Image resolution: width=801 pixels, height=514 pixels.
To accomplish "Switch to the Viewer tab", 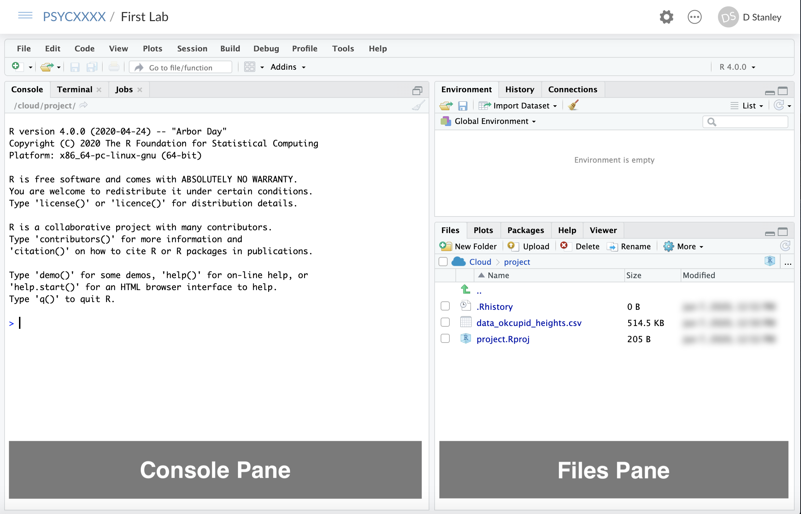I will 603,230.
